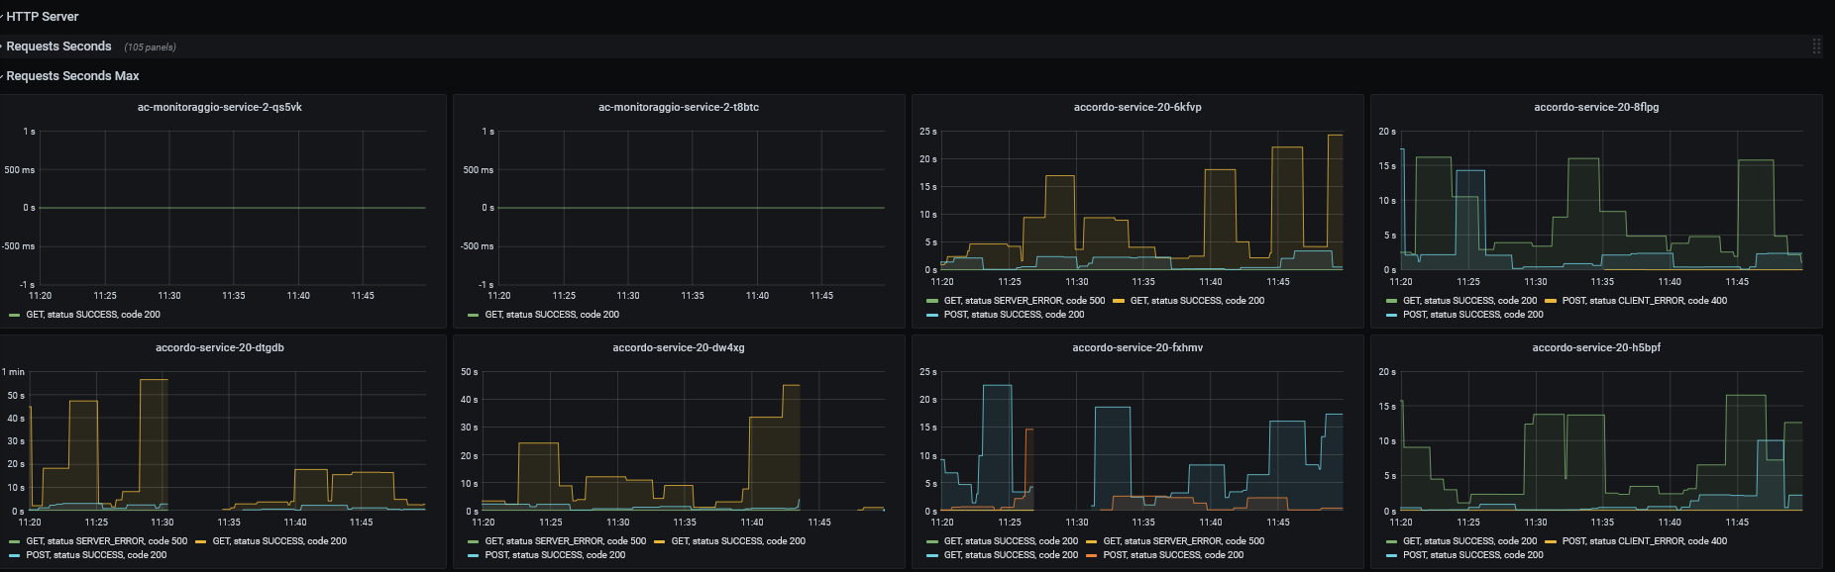The image size is (1835, 572).
Task: Toggle GET SUCCESS 200 series in h5bpf legend
Action: [x=1469, y=541]
